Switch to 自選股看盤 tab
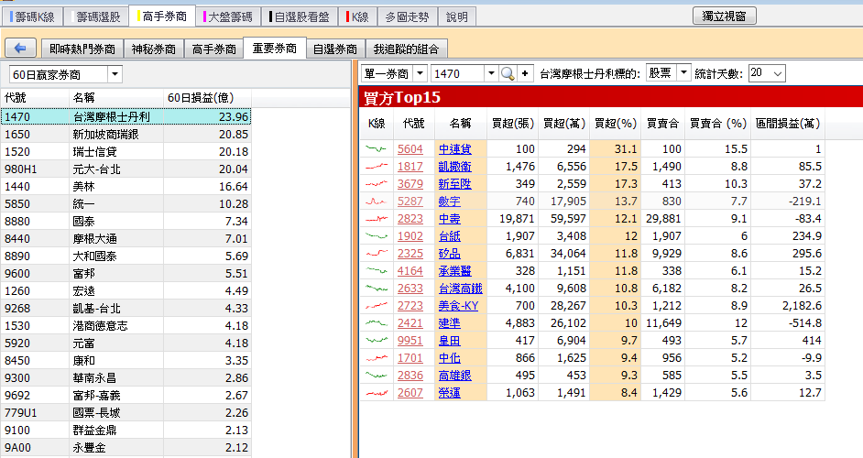 (x=300, y=17)
